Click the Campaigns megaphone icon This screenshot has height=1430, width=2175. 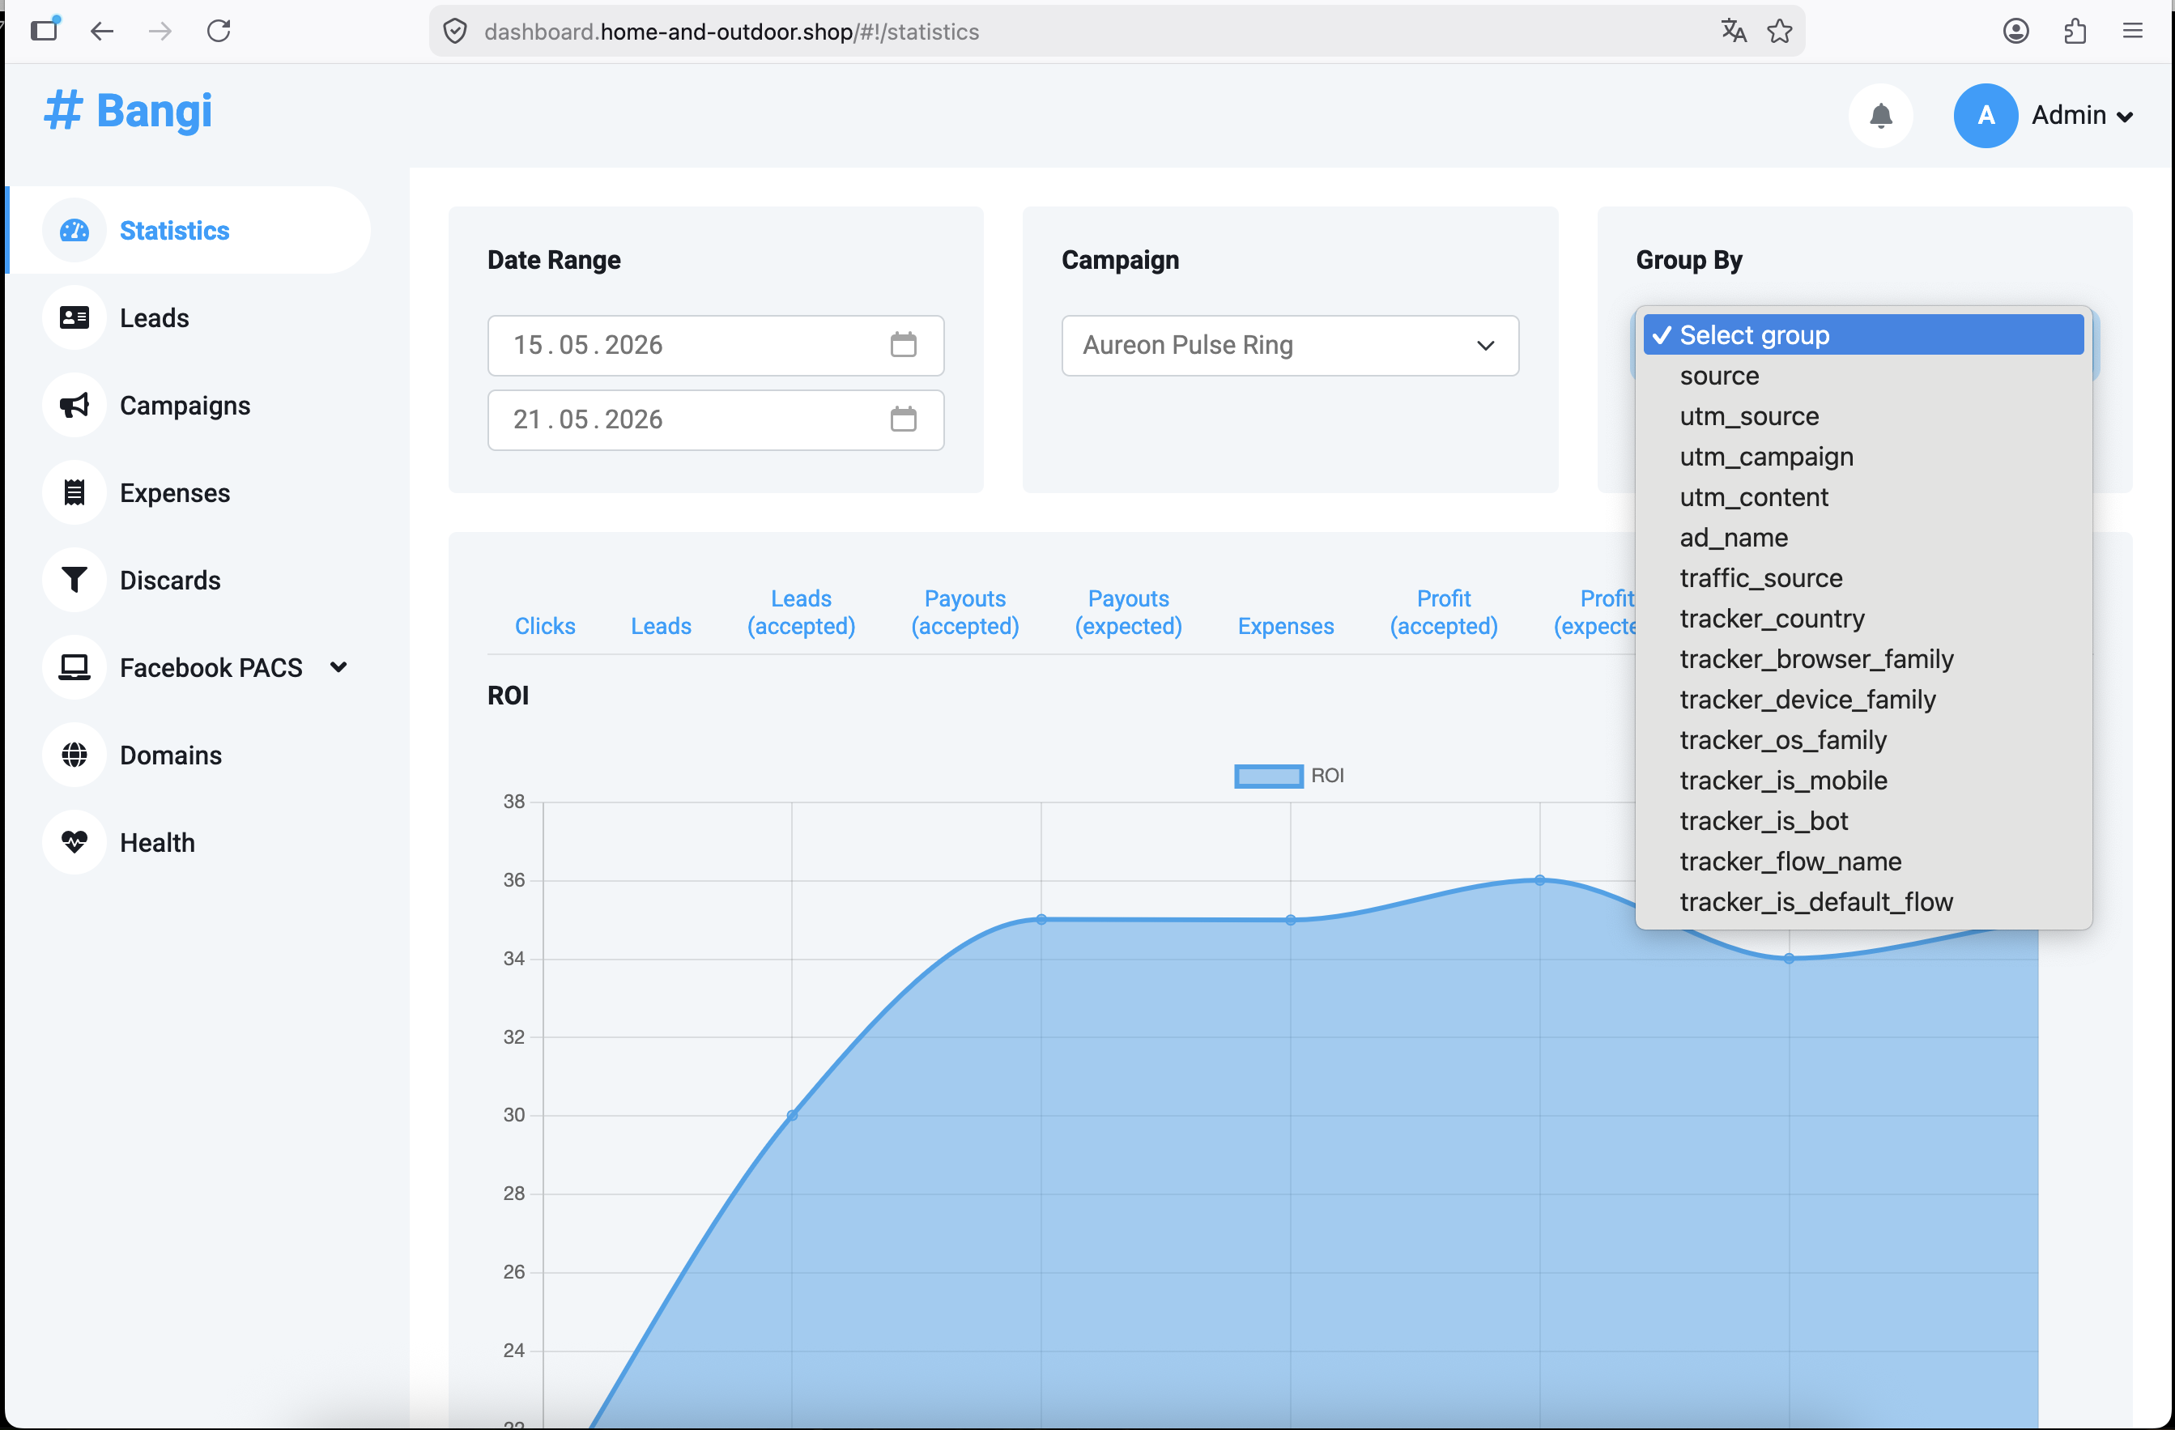point(74,405)
